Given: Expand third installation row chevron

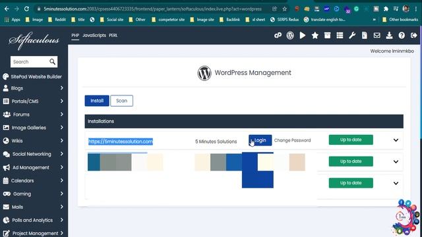Looking at the screenshot, I should click(x=396, y=183).
